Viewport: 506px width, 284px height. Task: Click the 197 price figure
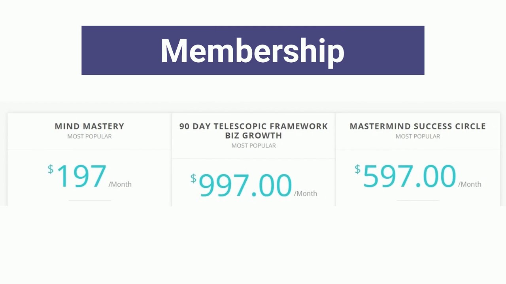click(81, 176)
